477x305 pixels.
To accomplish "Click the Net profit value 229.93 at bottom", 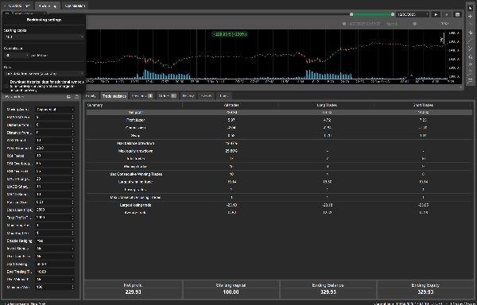I will [x=134, y=292].
